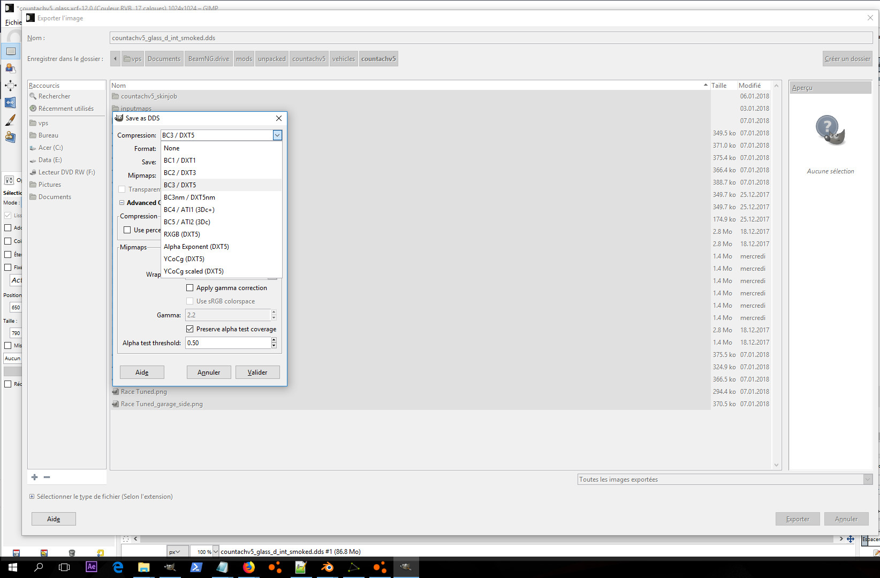Increase or decrease the Gamma stepper
Image resolution: width=880 pixels, height=578 pixels.
[274, 315]
